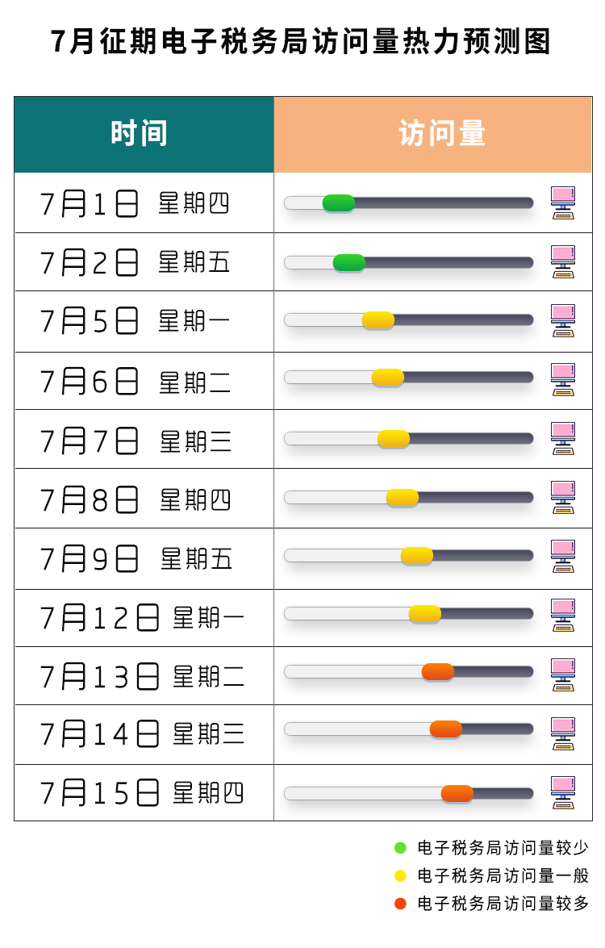Click the computer icon in 7月1日 row
Screen dimensions: 605x948
pyautogui.click(x=563, y=203)
